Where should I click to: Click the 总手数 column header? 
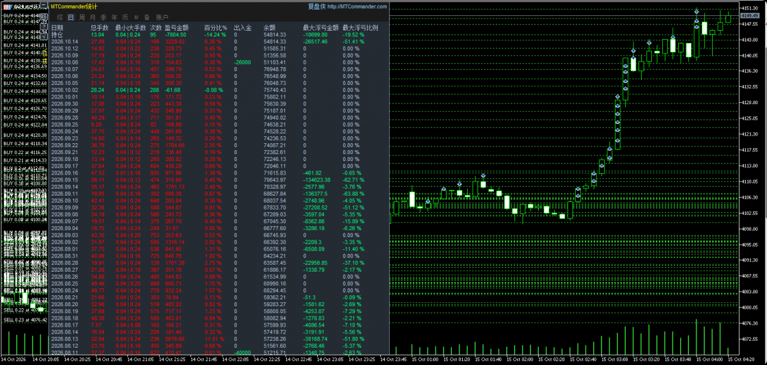point(100,28)
